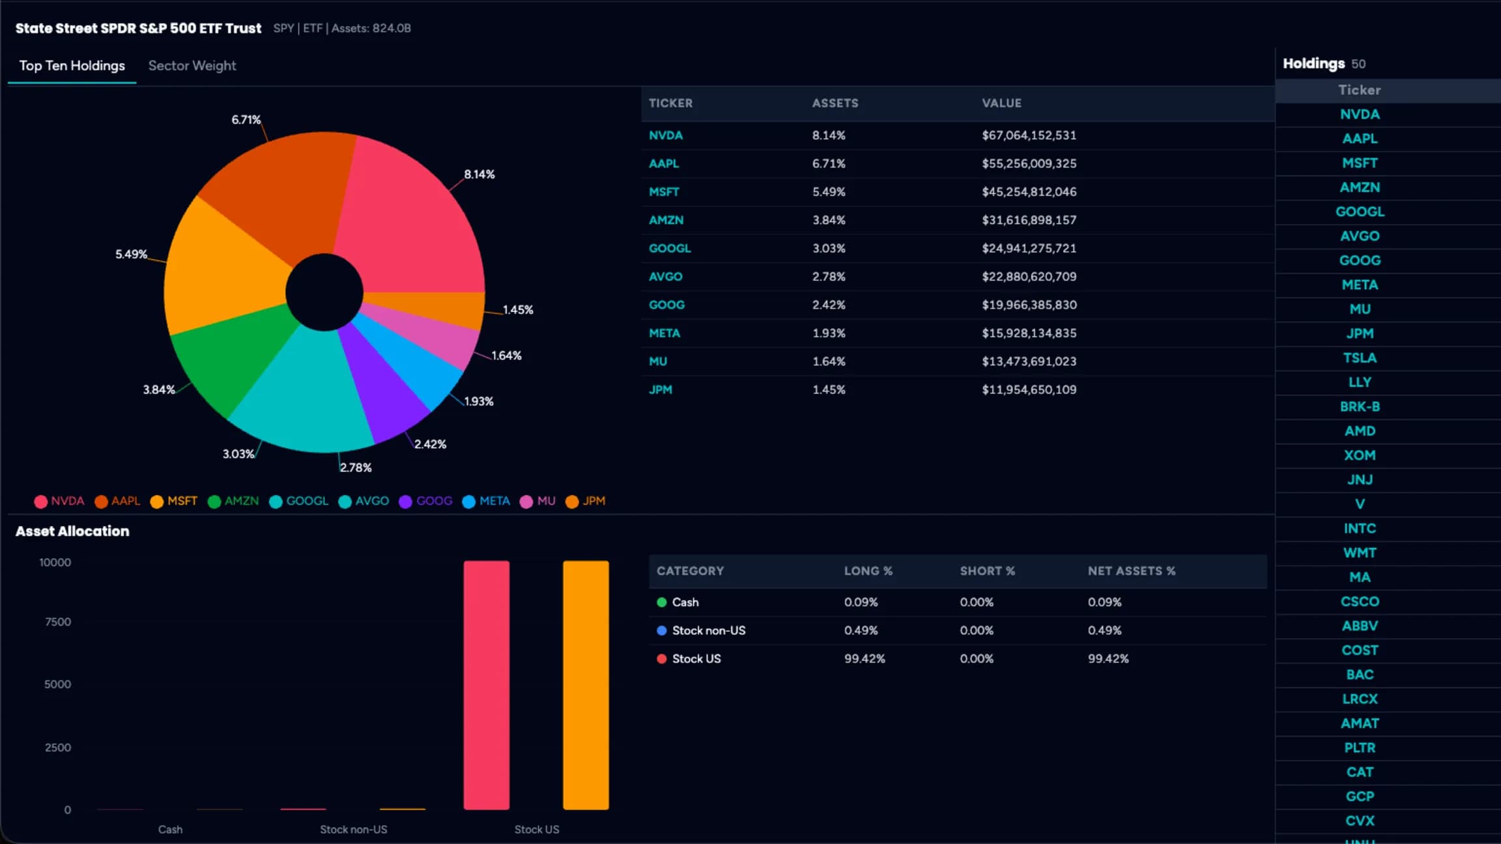Select LLY in the Holdings sidebar list
This screenshot has width=1501, height=844.
coord(1360,382)
